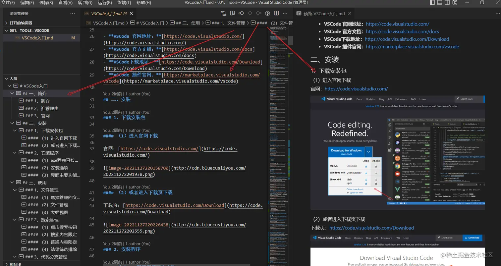Collapse ## 二、安装 outline node

click(x=12, y=123)
